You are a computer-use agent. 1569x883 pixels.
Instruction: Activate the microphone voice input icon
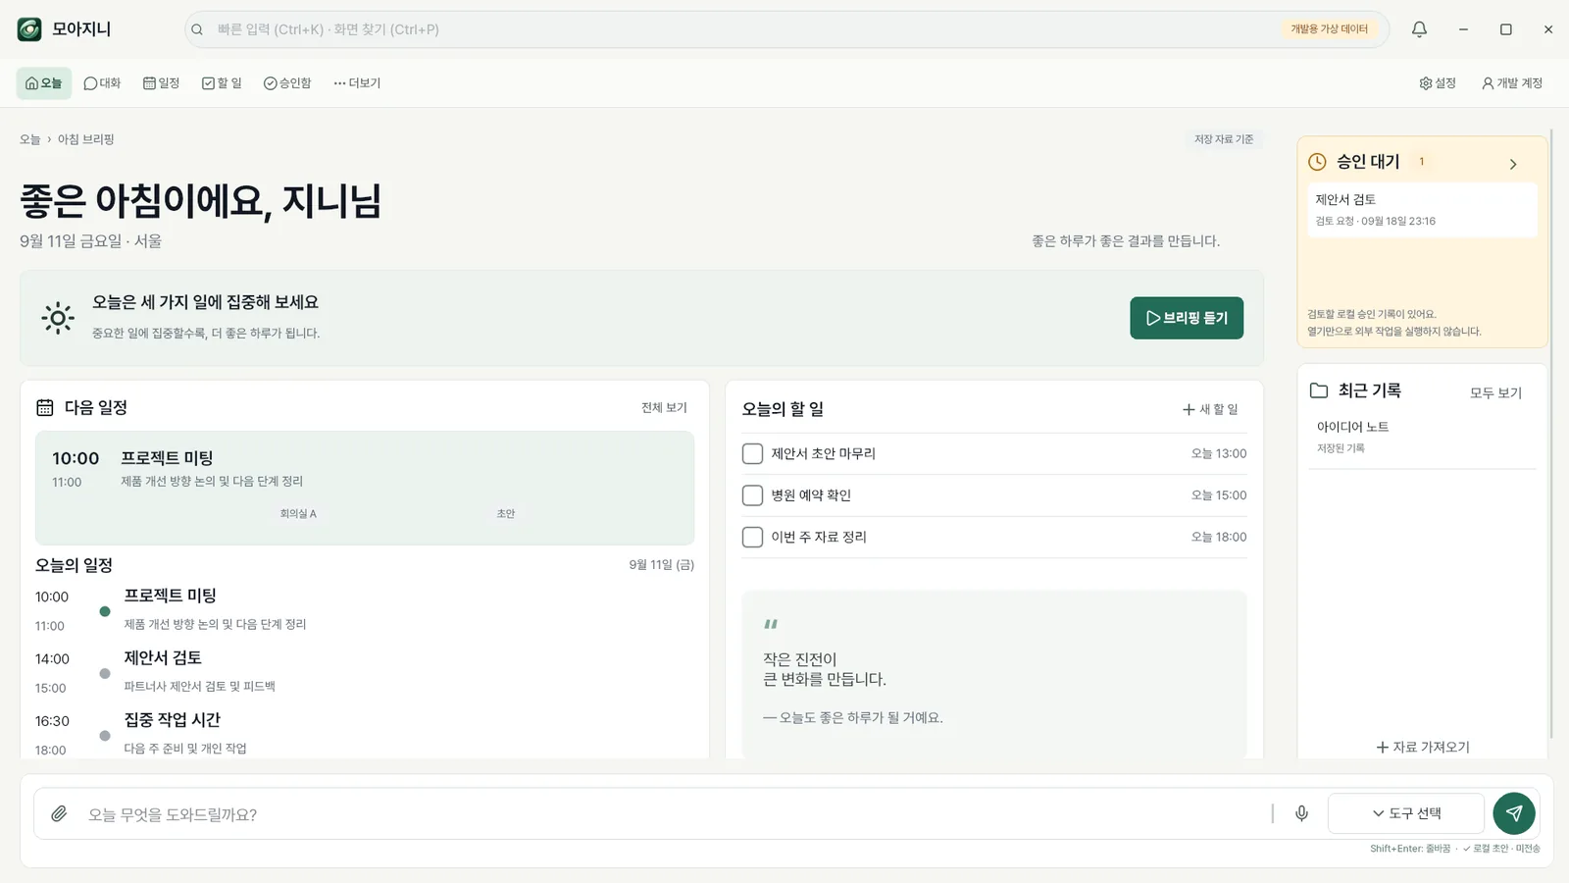pyautogui.click(x=1301, y=813)
